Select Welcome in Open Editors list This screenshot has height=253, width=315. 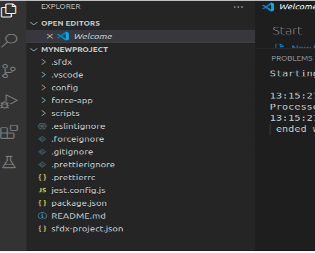click(141, 36)
